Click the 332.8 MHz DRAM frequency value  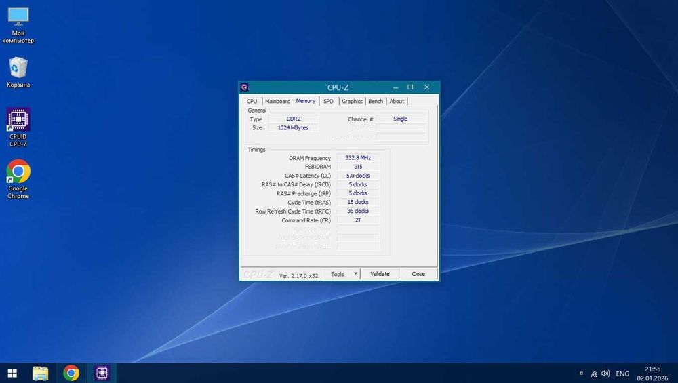point(358,158)
